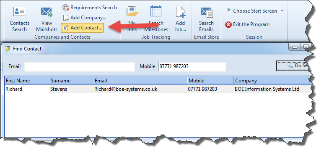Open Search Milestones calendar icon
Viewport: 324px width, 153px height.
156,11
